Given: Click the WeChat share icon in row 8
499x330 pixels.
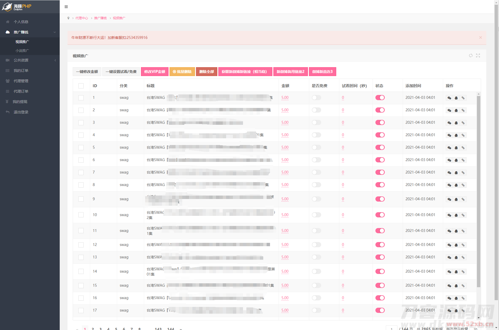Looking at the screenshot, I should pos(449,185).
